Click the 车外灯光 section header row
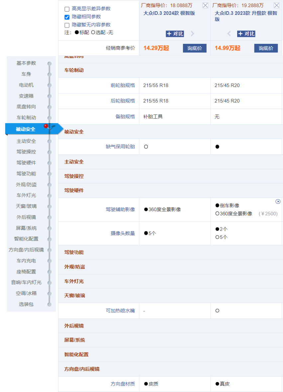 [171, 281]
